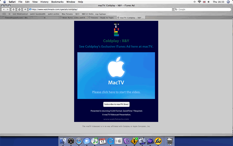Open iCal calendar in Dock
This screenshot has width=233, height=146.
coord(103,141)
